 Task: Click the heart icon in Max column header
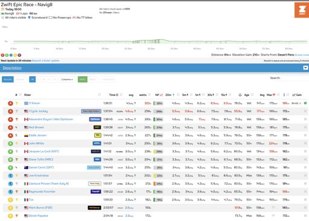tap(274, 95)
